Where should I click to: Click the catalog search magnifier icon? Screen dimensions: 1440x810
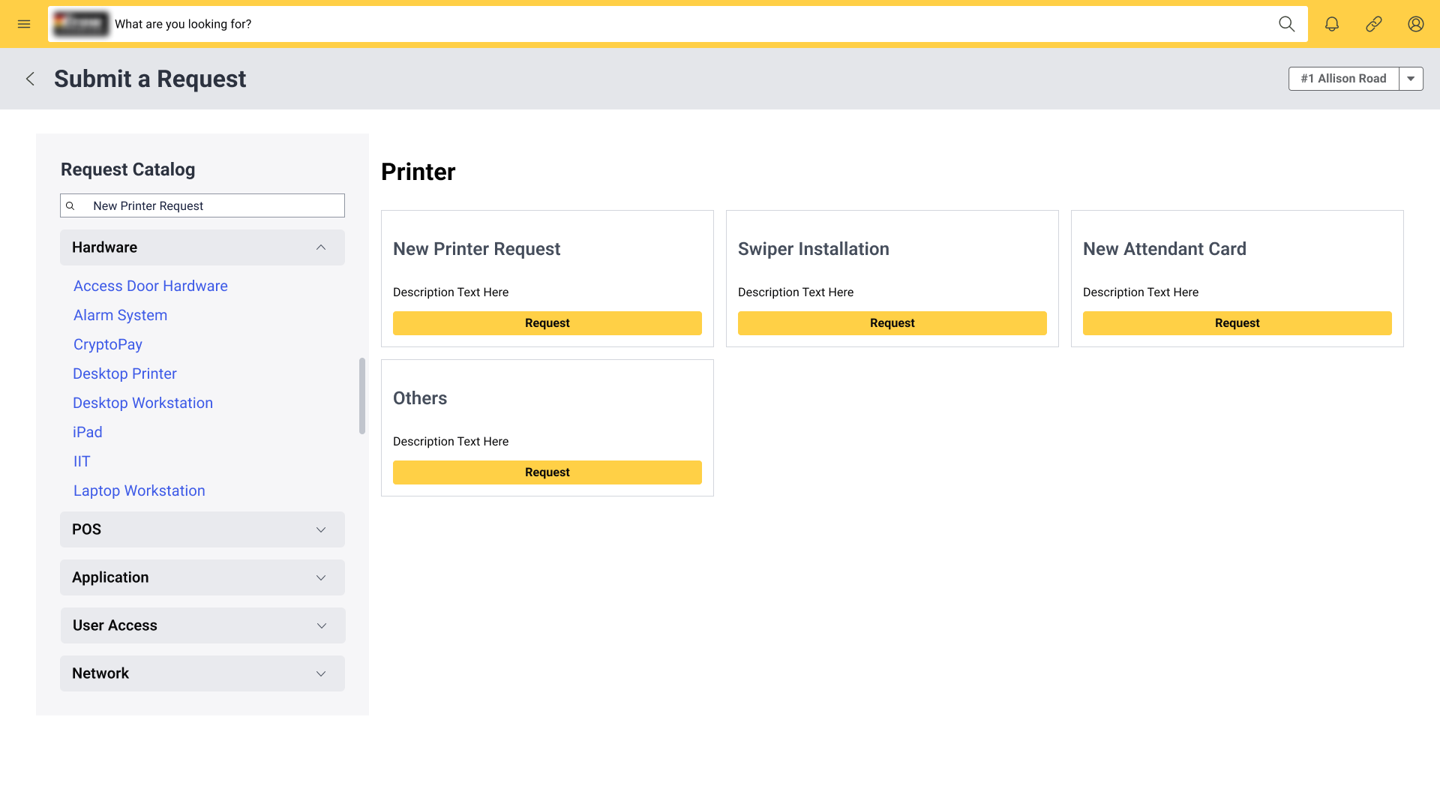click(70, 205)
